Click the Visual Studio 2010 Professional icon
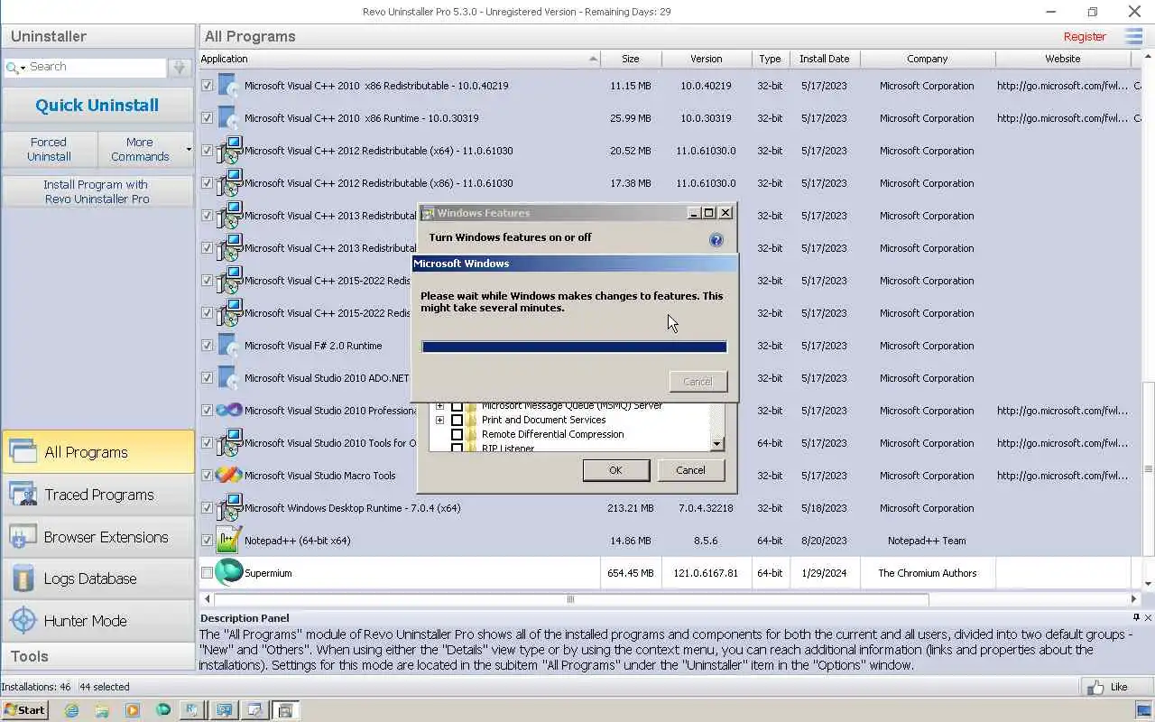 (229, 410)
